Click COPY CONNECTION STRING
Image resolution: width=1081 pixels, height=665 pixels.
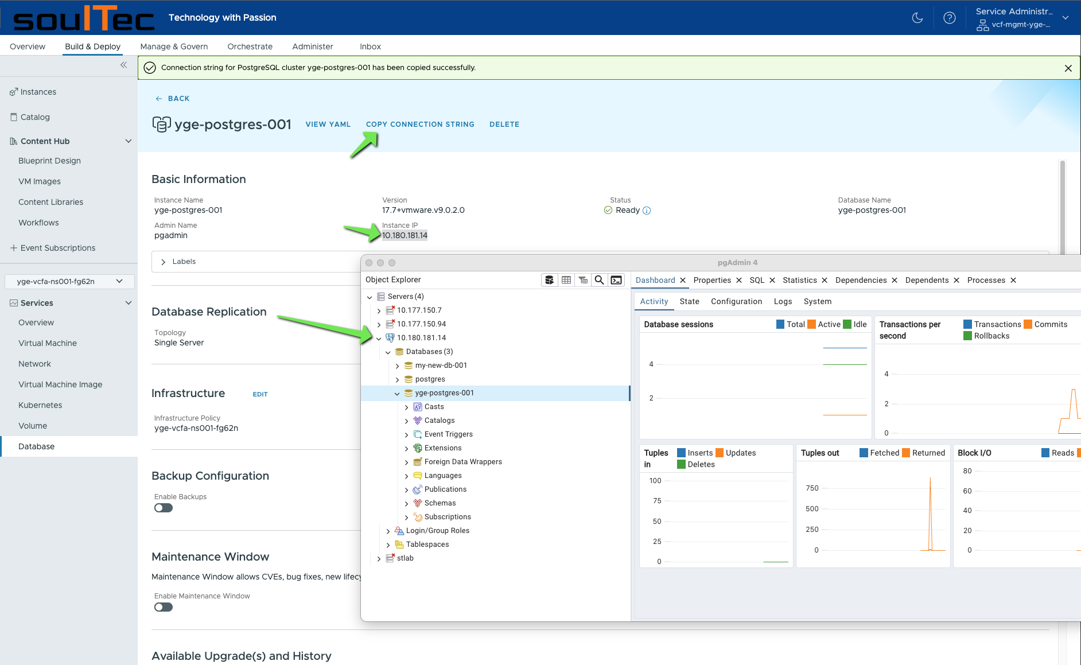[421, 124]
